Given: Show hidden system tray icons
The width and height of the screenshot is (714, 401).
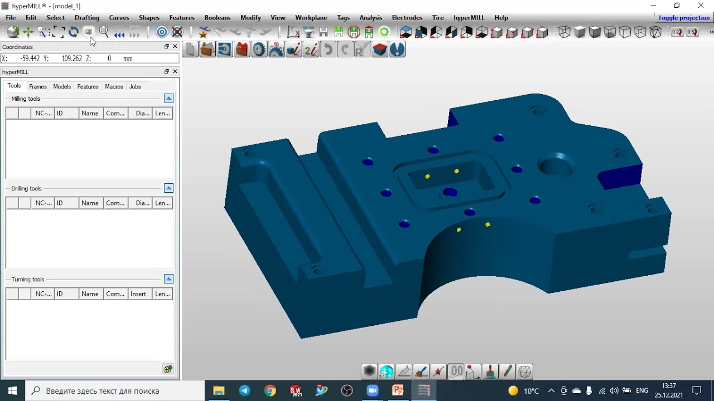Looking at the screenshot, I should (551, 390).
